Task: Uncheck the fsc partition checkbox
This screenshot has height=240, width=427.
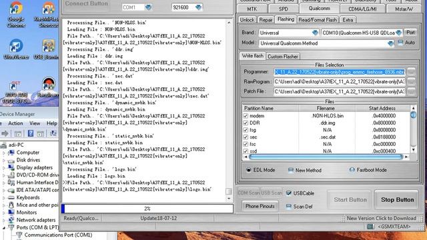Action: click(246, 144)
